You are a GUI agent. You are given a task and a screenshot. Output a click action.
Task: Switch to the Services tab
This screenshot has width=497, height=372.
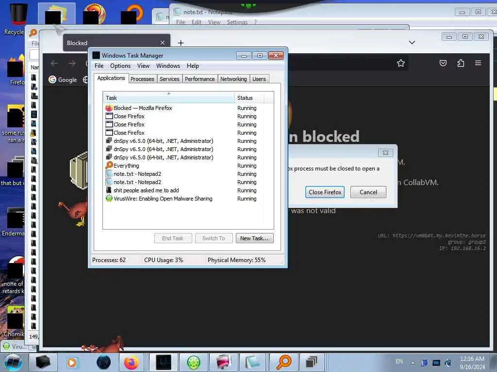click(169, 79)
